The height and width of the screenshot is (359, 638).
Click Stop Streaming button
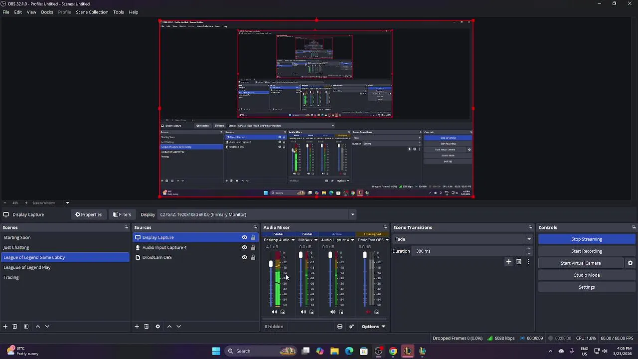pos(587,239)
